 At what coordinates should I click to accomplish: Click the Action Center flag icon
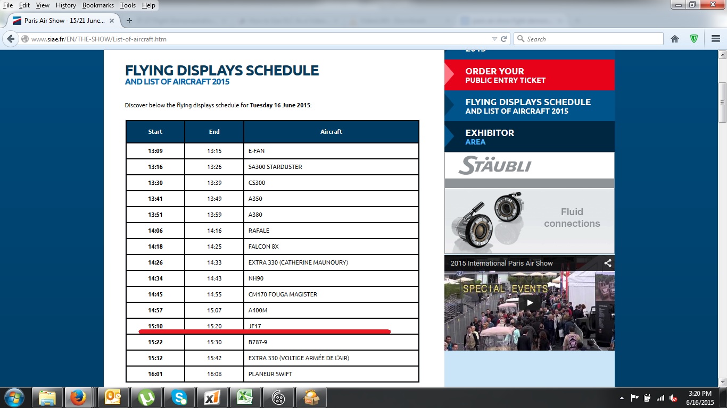tap(634, 398)
